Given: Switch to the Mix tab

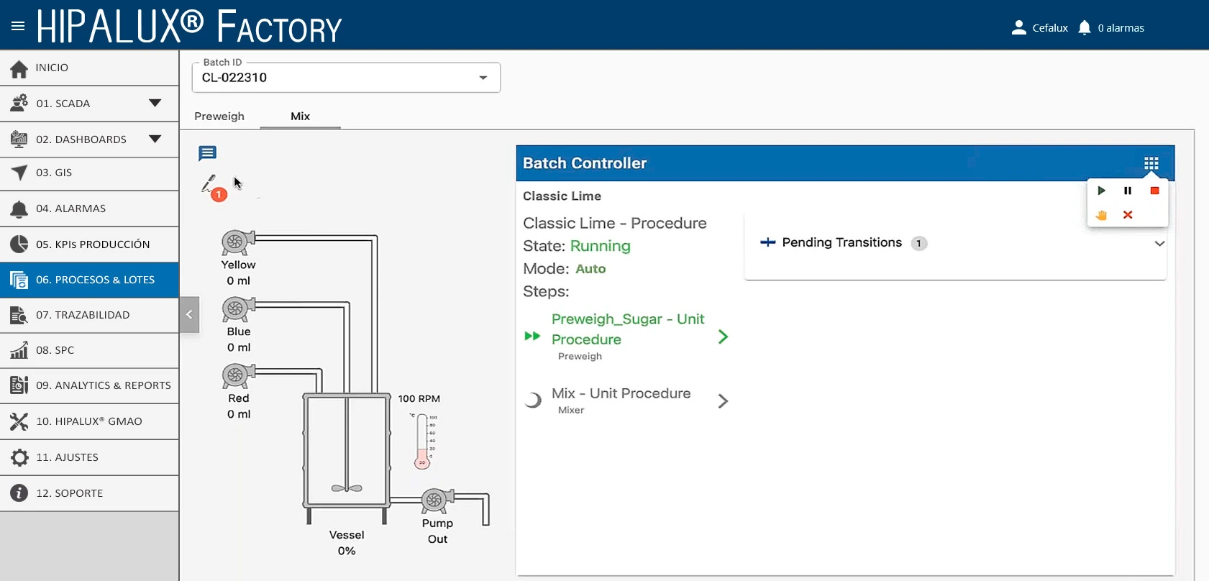Looking at the screenshot, I should point(300,116).
